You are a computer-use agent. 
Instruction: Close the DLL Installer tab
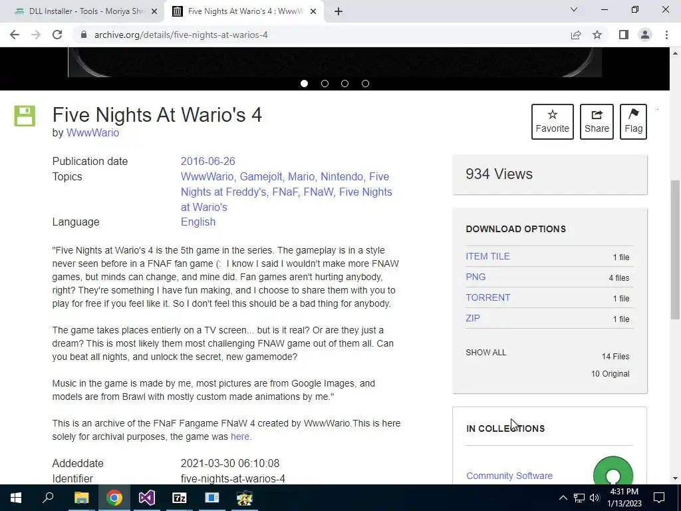coord(154,11)
